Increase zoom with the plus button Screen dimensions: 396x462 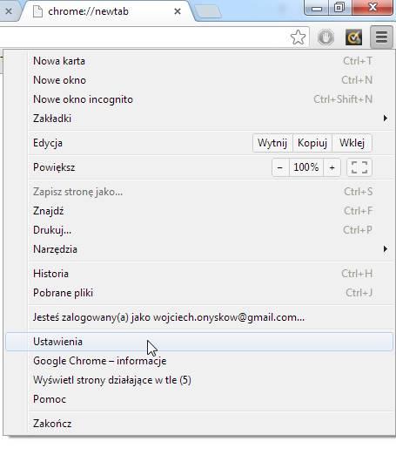pos(332,167)
